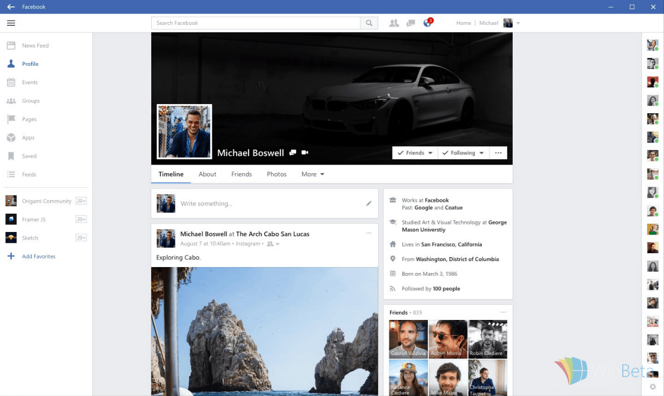Click San Francisco, California link
The image size is (664, 396).
tap(452, 244)
